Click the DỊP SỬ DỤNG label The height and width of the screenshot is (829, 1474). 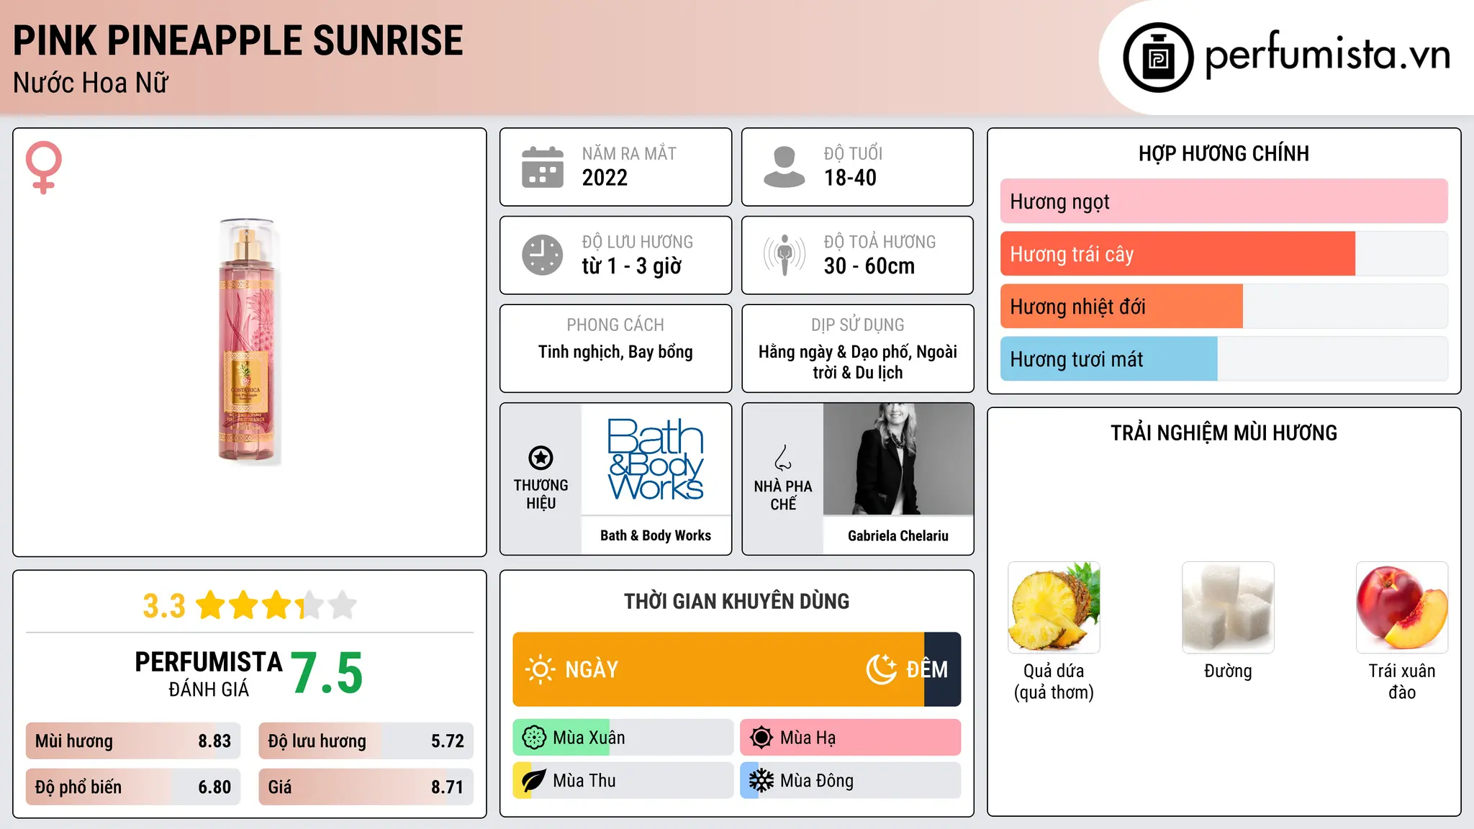(858, 325)
